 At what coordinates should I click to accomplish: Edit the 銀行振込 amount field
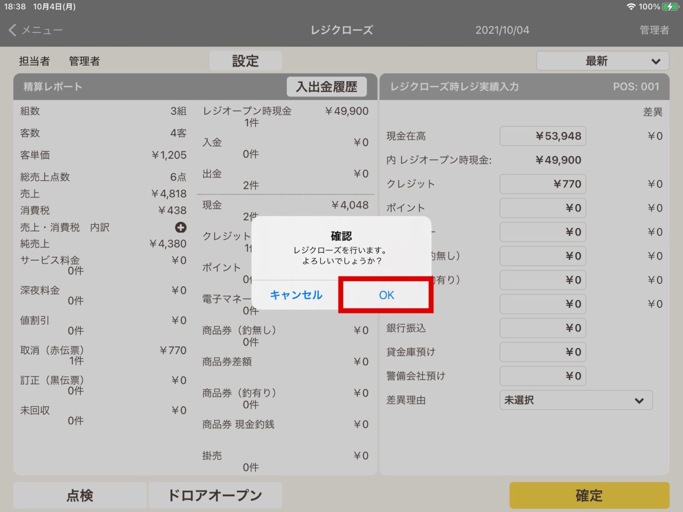pos(543,328)
